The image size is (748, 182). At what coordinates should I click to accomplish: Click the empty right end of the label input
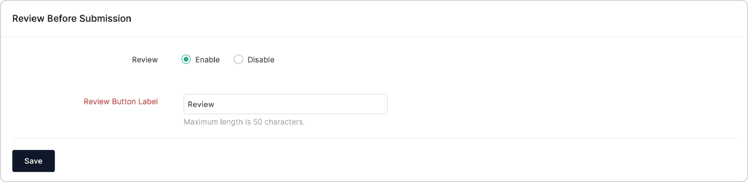point(358,104)
